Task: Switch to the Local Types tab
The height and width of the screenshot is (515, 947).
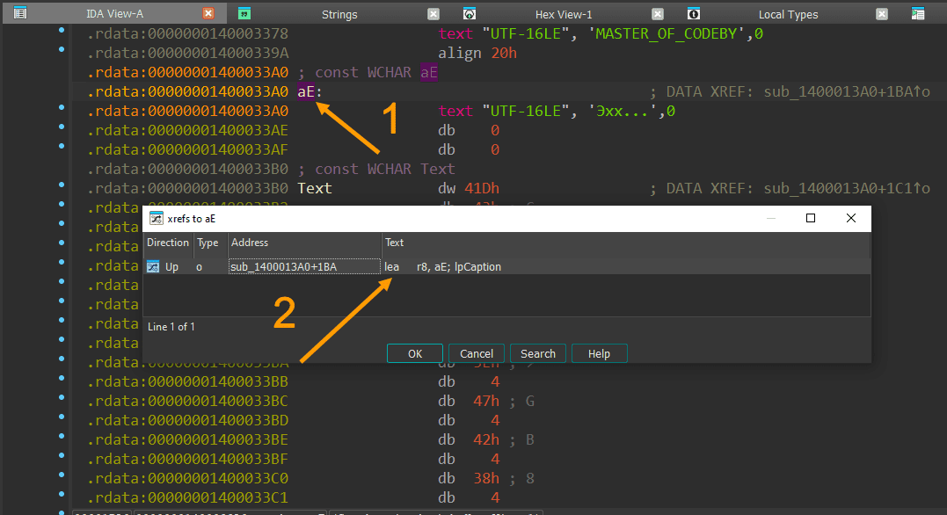Action: (788, 14)
